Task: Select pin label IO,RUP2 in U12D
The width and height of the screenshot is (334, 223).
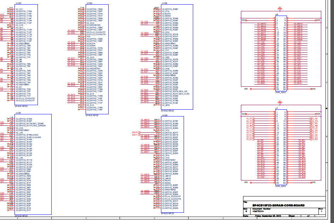Action: pyautogui.click(x=166, y=181)
